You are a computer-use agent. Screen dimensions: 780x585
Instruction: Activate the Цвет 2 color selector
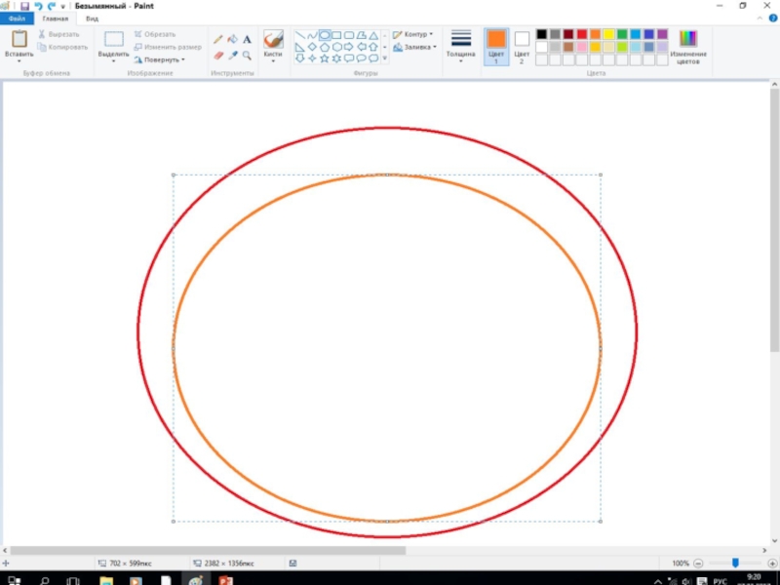(522, 45)
